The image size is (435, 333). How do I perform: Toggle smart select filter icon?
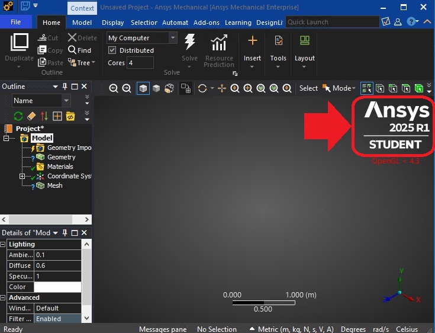pos(367,88)
